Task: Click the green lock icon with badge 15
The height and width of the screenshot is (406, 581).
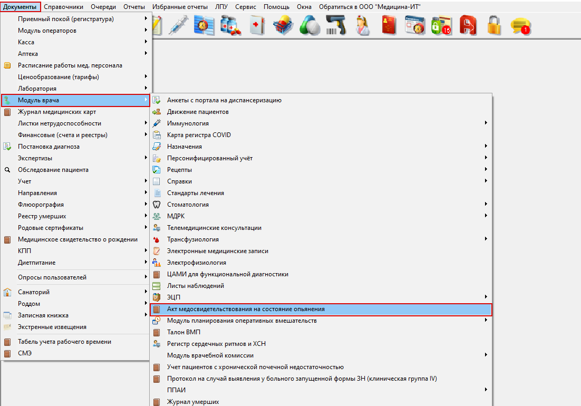Action: tap(441, 25)
